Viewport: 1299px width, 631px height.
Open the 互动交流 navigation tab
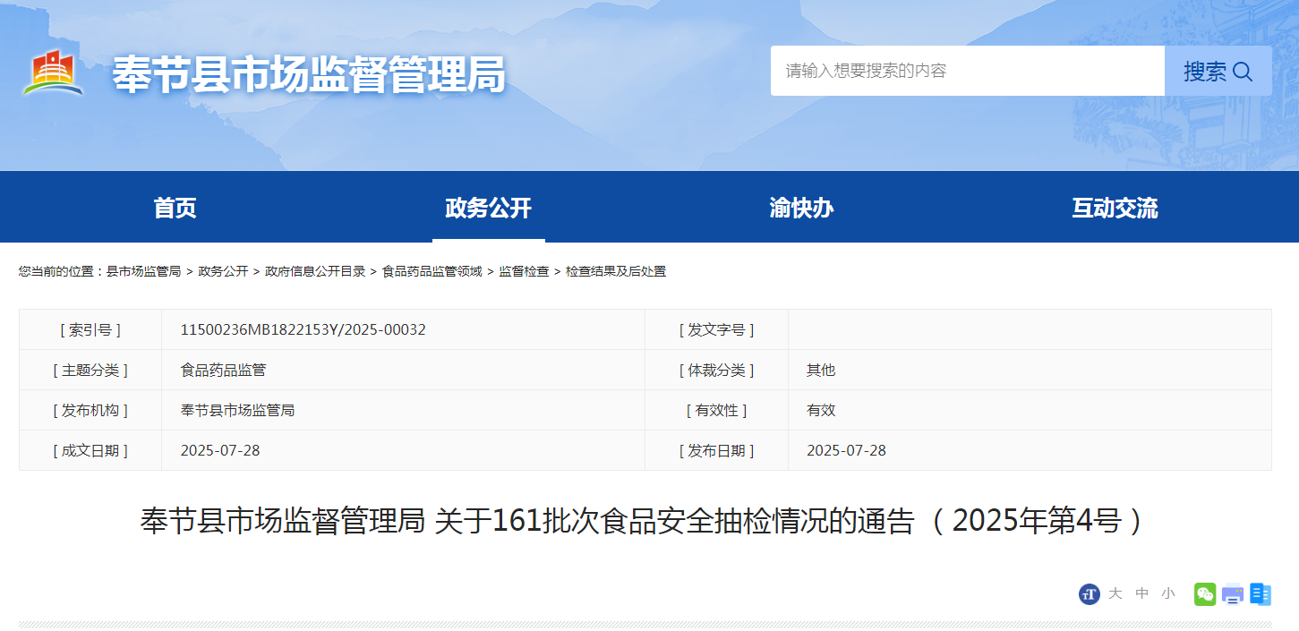pyautogui.click(x=1115, y=208)
